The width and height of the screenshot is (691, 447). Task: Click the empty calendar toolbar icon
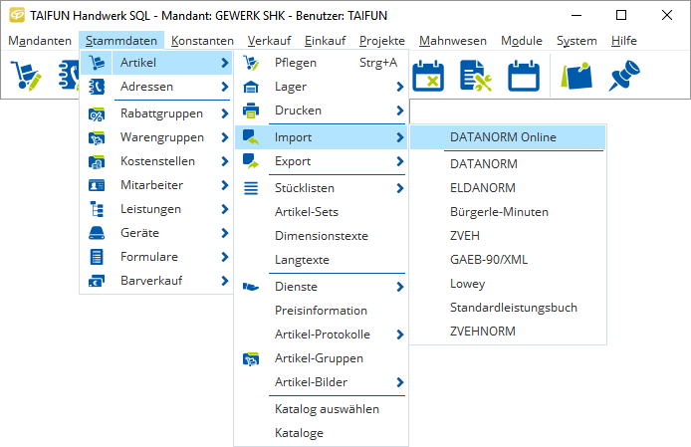[x=524, y=76]
